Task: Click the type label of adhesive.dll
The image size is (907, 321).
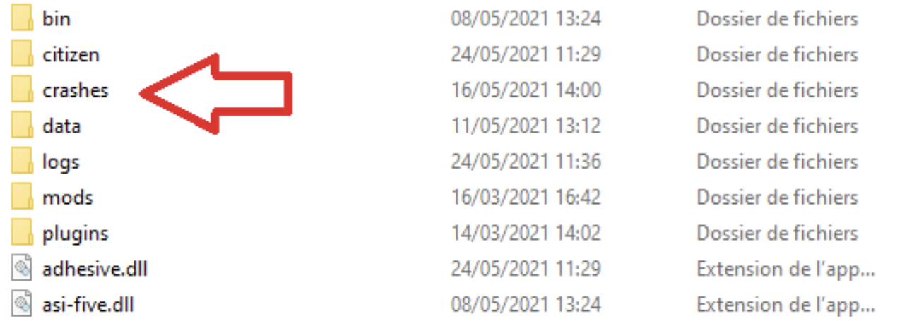Action: point(786,269)
